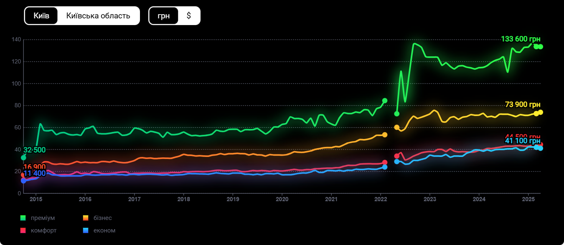
Task: Select the Київ city toggle
Action: click(x=41, y=16)
